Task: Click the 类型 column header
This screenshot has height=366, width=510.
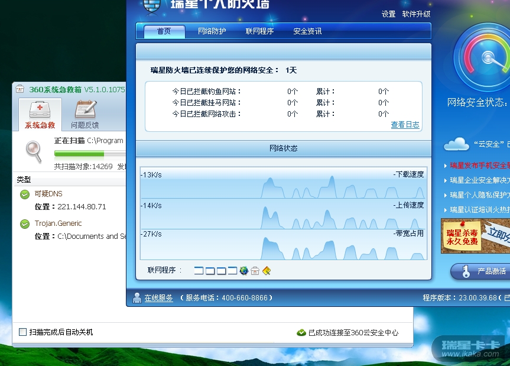Action: point(24,180)
